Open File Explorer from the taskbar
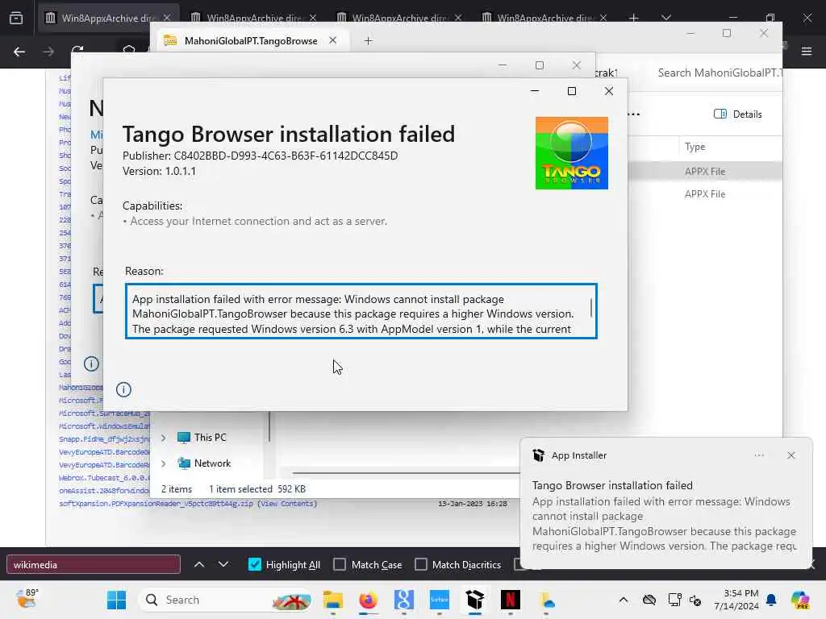 coord(333,600)
